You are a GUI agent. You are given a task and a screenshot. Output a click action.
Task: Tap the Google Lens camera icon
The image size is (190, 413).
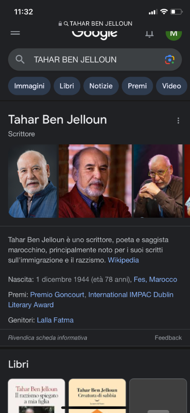(x=170, y=60)
